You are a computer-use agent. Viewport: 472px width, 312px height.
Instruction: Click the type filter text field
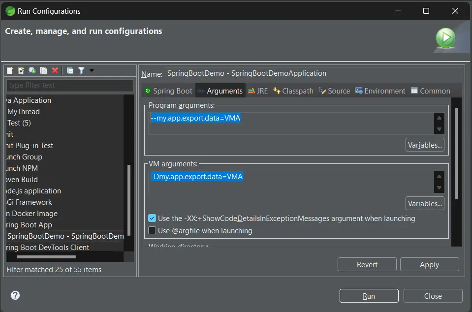click(70, 85)
